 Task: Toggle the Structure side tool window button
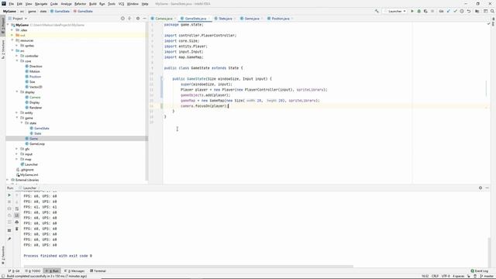[3, 50]
